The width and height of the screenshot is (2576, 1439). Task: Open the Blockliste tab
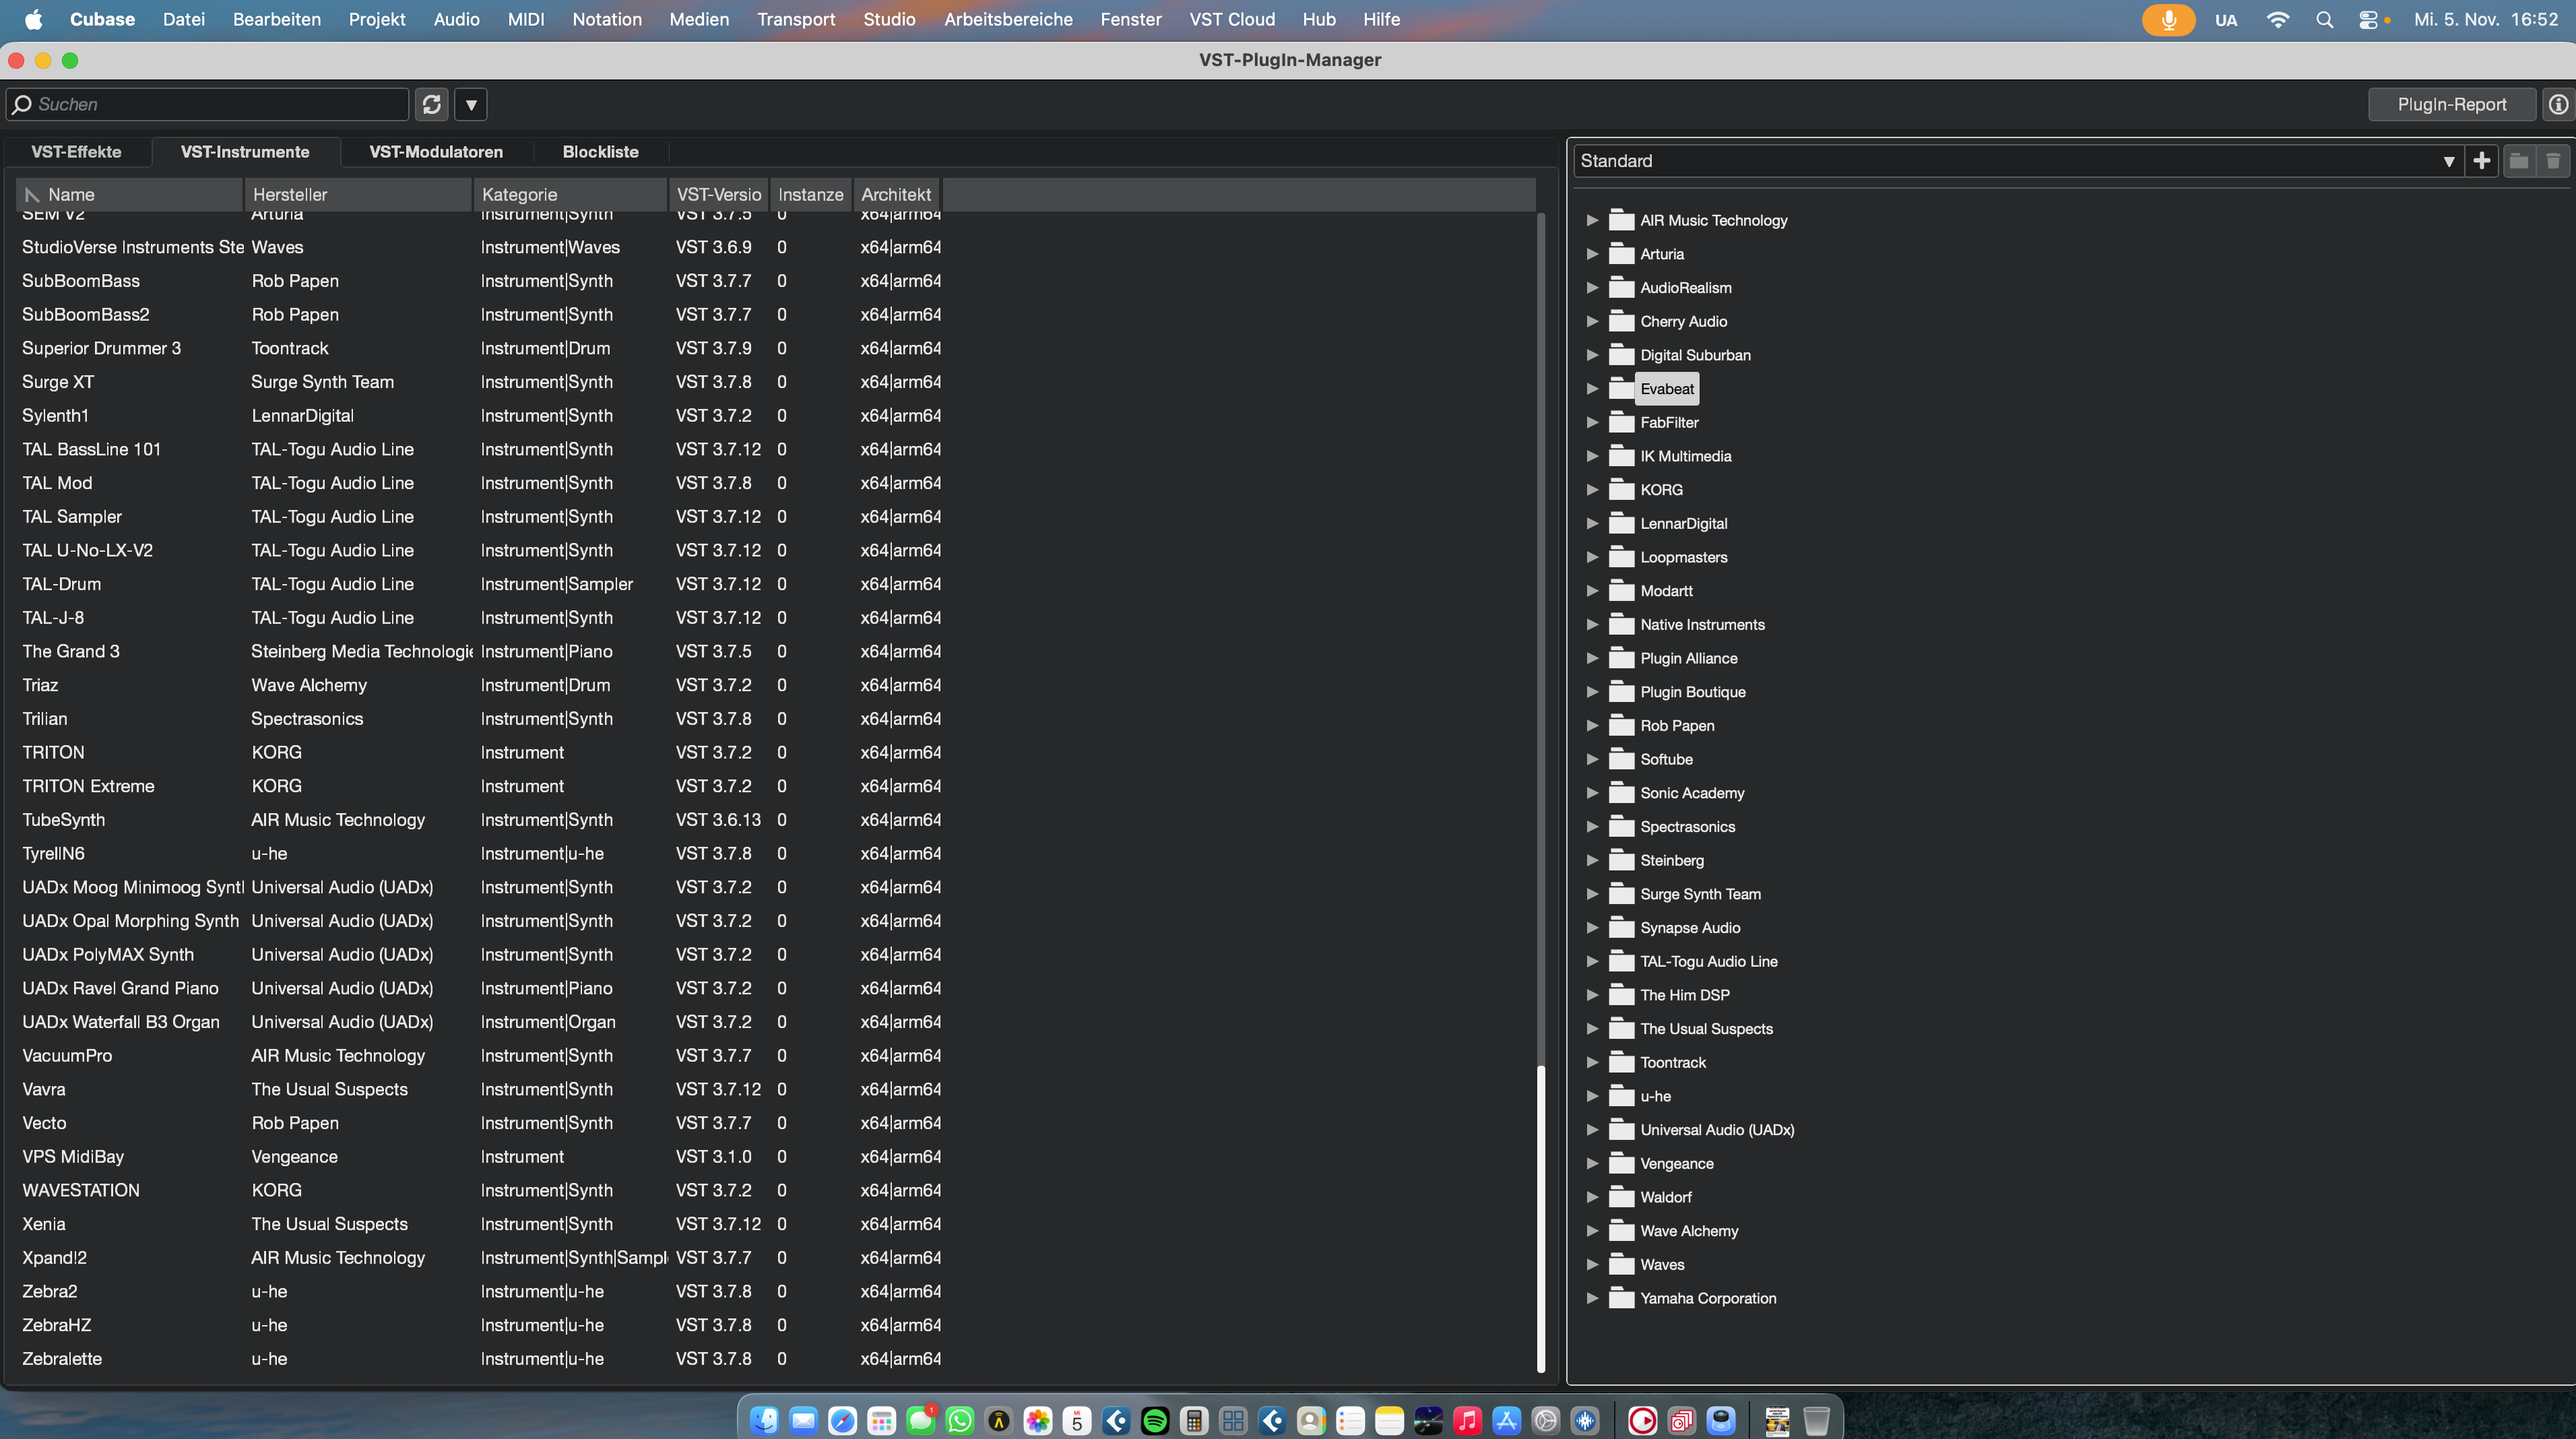tap(600, 152)
